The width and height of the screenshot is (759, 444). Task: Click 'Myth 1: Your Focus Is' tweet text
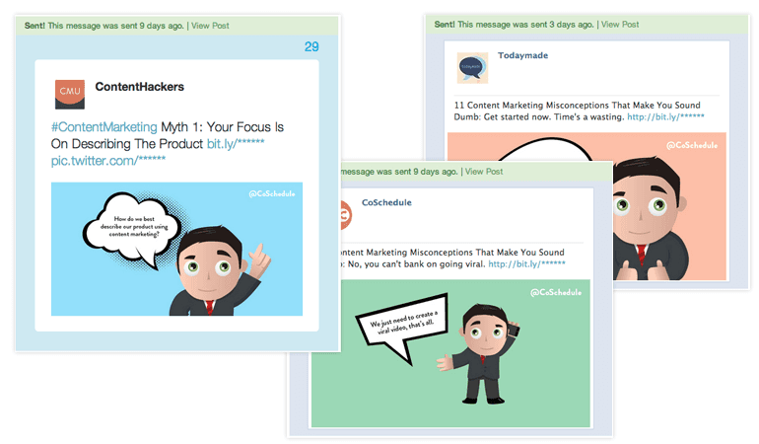[x=222, y=127]
